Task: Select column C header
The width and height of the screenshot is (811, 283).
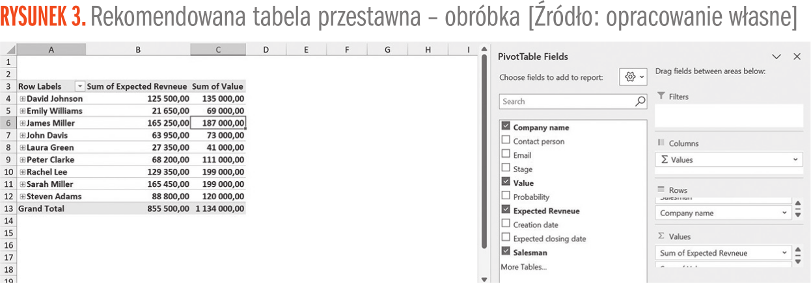Action: tap(218, 49)
